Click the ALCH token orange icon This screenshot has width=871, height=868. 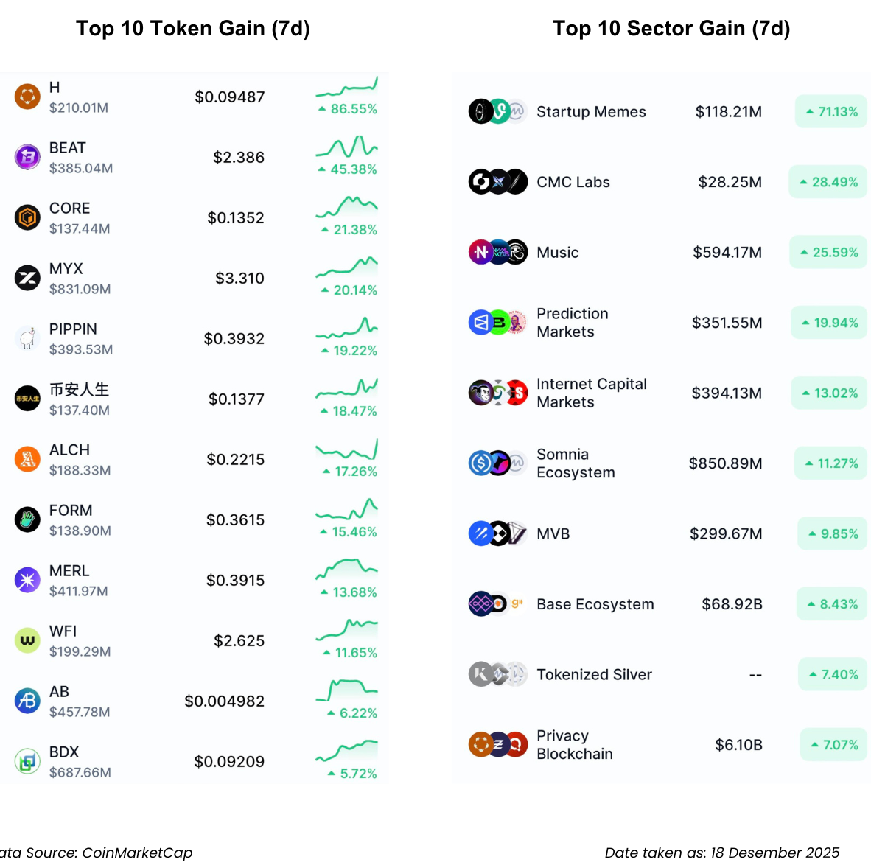pos(27,459)
